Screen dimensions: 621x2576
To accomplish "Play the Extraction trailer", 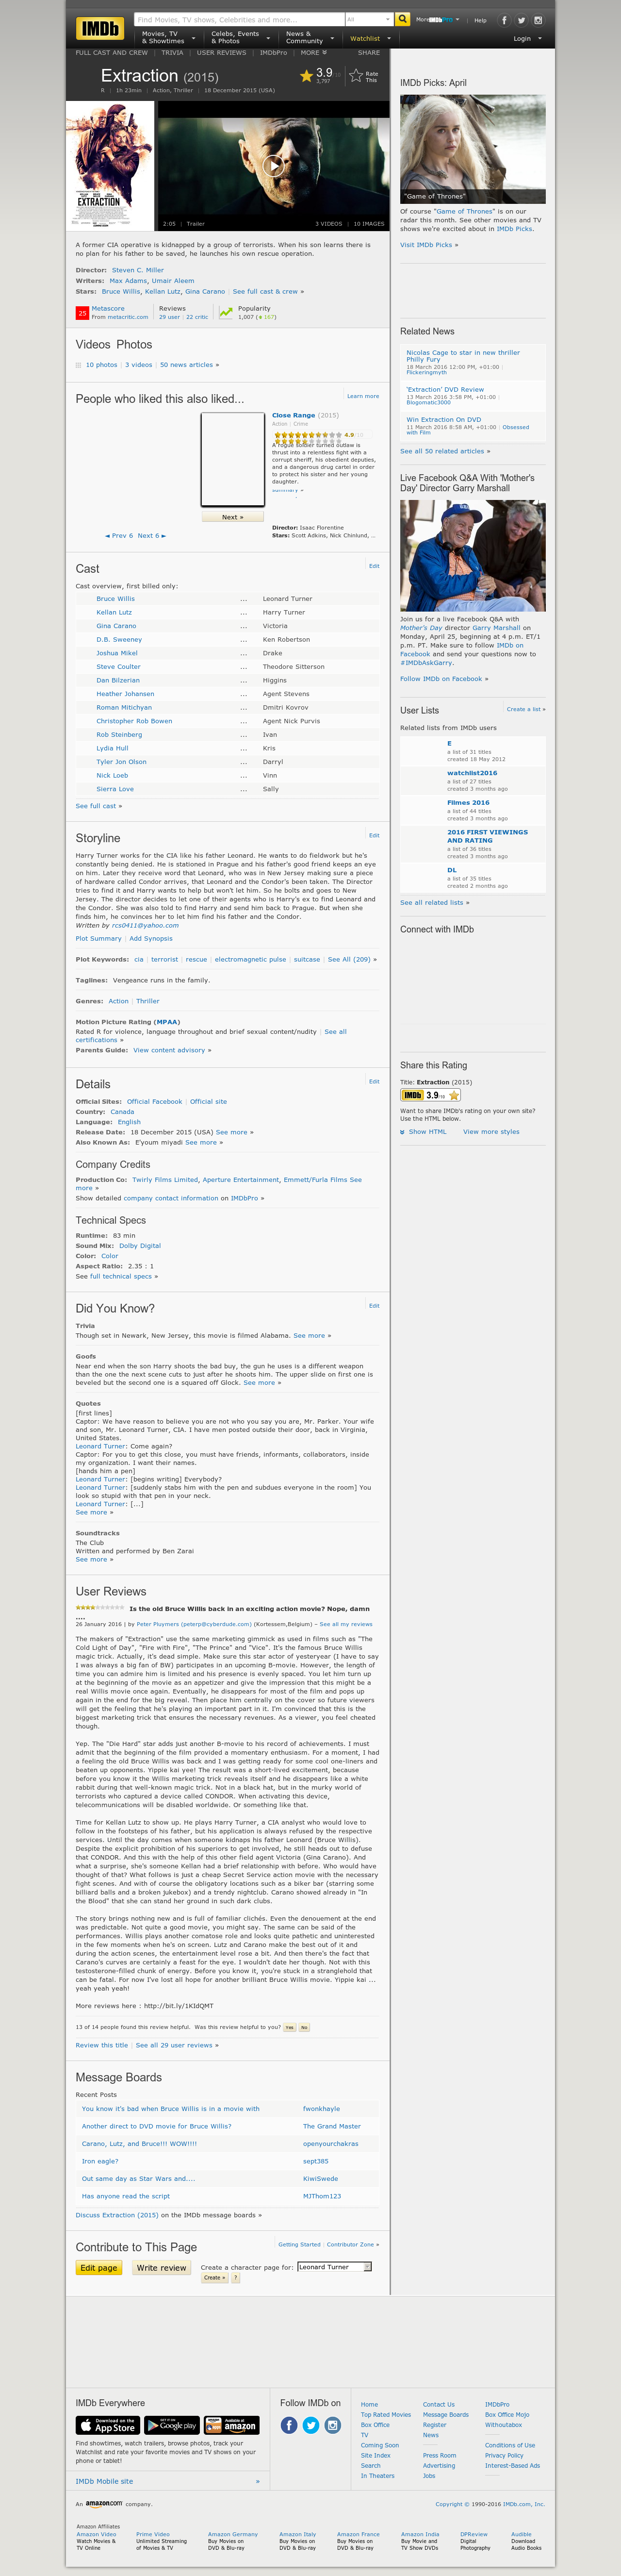I will tap(272, 166).
